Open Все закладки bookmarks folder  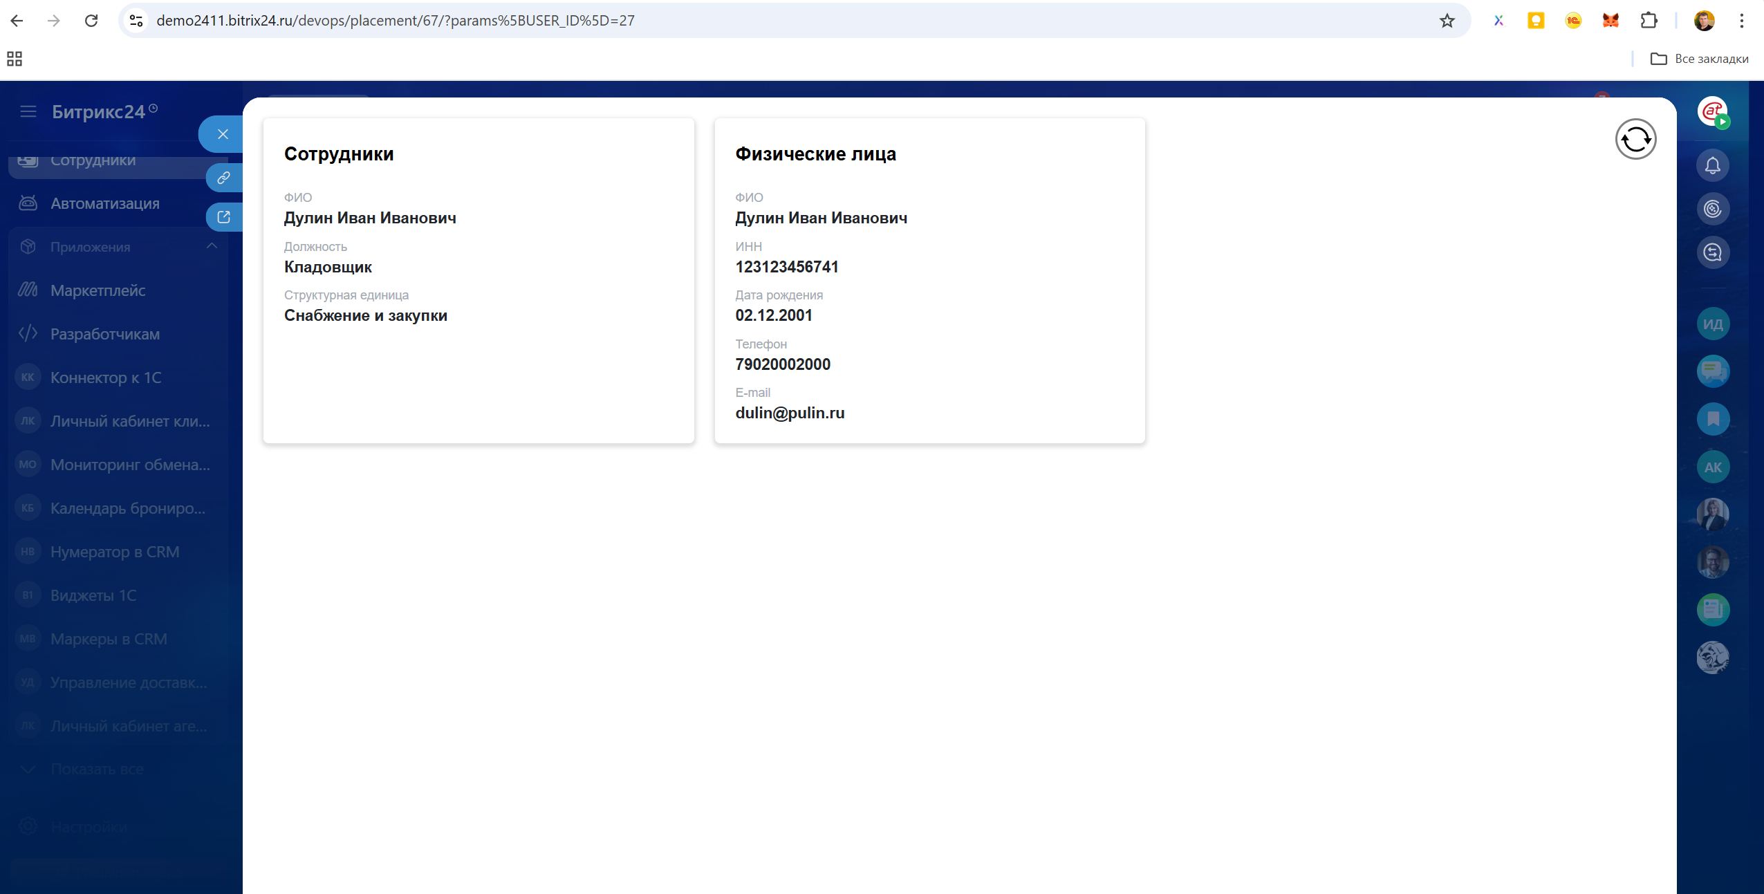click(1700, 59)
